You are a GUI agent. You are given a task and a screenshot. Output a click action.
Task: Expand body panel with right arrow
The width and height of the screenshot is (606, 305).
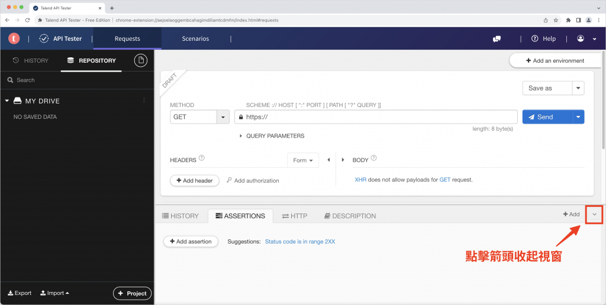coord(343,160)
